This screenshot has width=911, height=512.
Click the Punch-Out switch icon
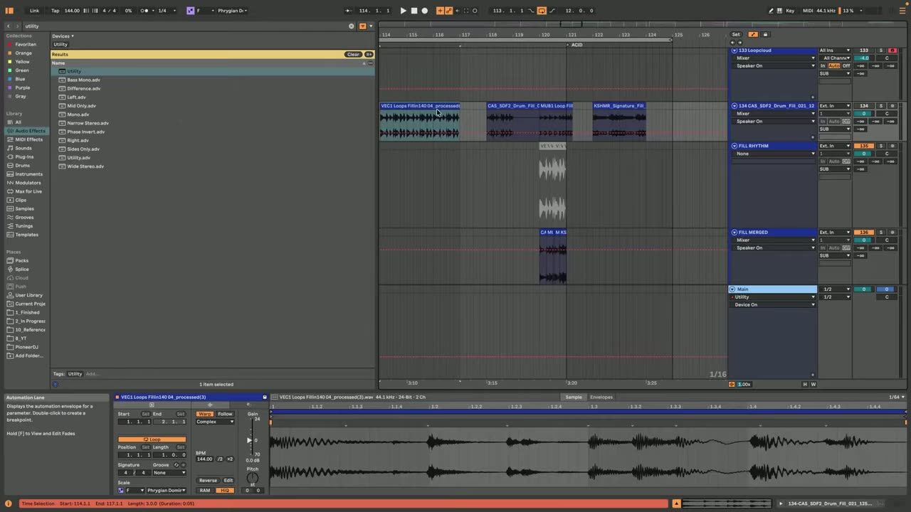point(552,11)
